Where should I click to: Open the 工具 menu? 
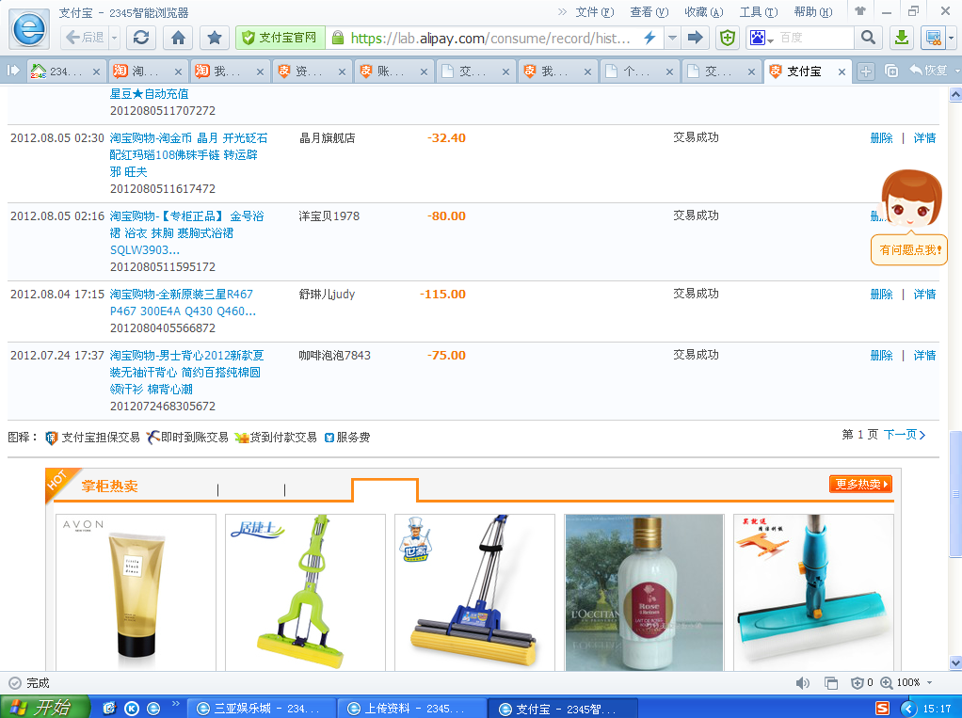pyautogui.click(x=758, y=12)
